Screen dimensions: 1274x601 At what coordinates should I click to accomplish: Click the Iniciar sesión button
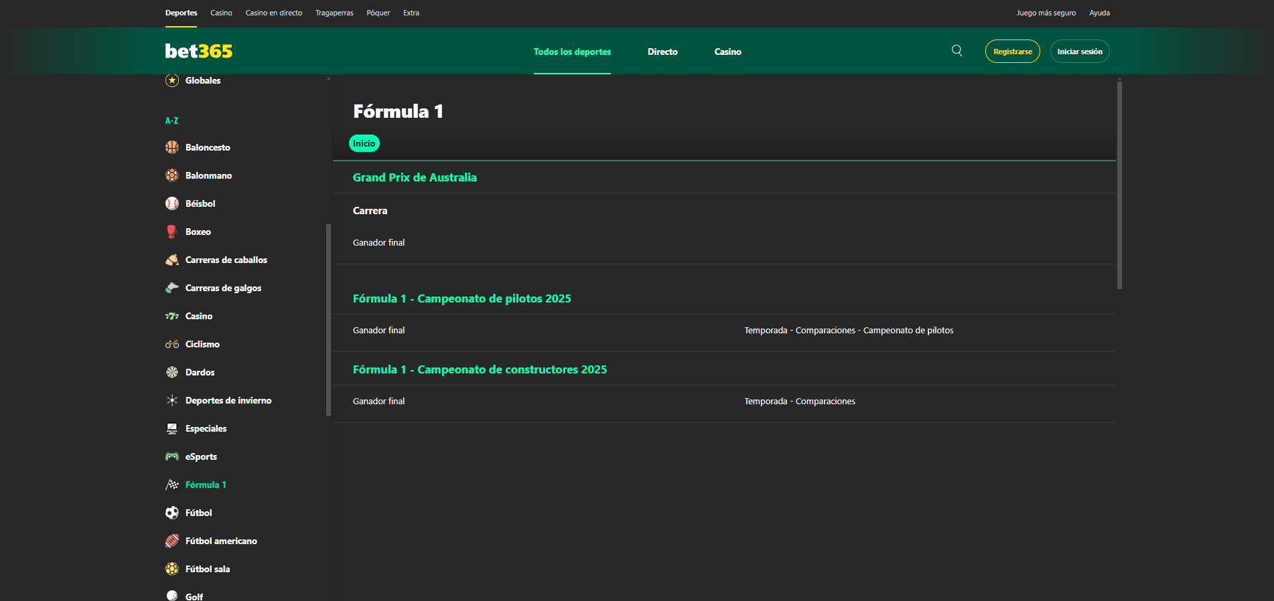[x=1080, y=52]
